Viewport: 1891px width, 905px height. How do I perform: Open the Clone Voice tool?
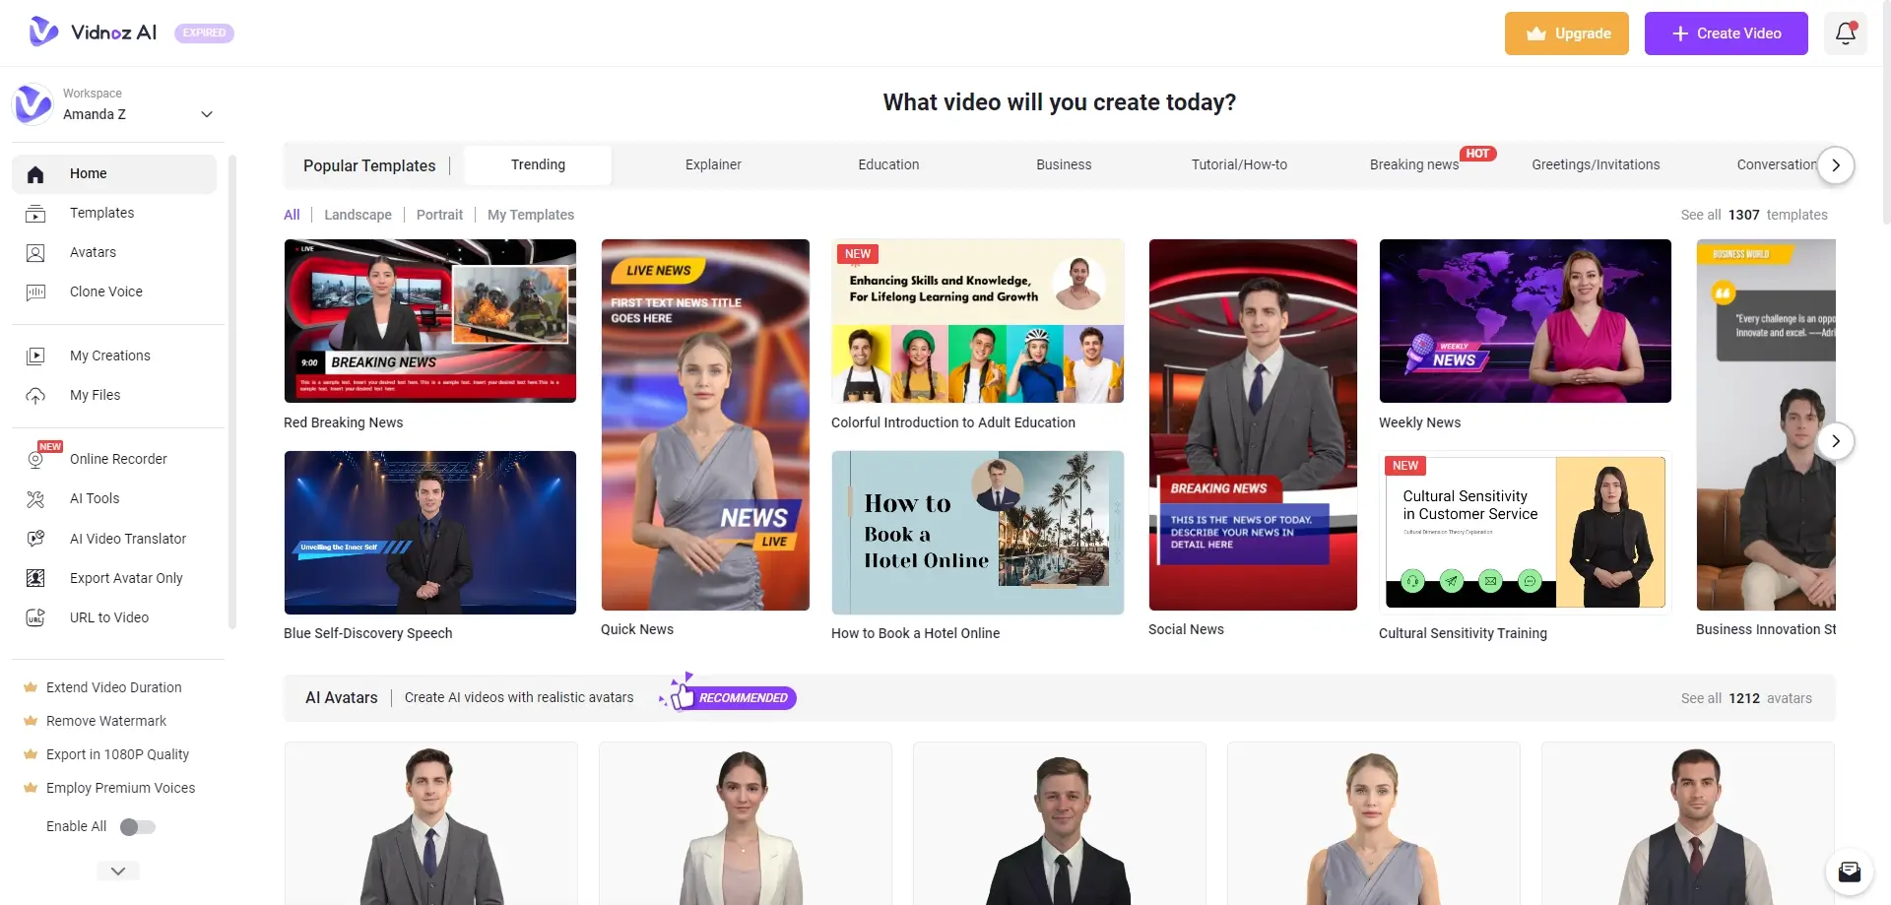point(105,291)
